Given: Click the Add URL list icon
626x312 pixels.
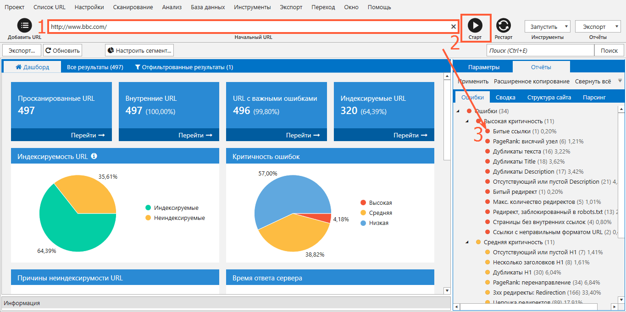Looking at the screenshot, I should coord(25,26).
